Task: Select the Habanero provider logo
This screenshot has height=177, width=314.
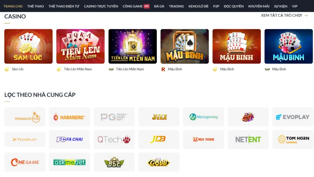Action: pyautogui.click(x=70, y=117)
